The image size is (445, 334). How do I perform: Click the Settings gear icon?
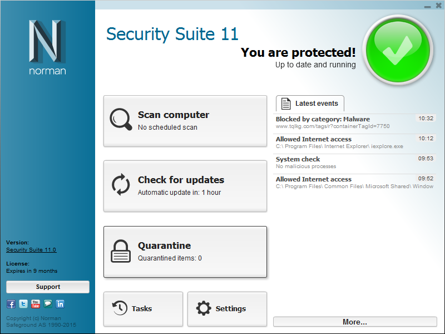(x=204, y=308)
